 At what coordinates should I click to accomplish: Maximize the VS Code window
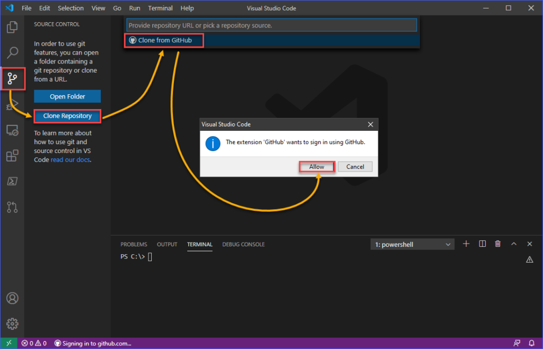tap(508, 7)
